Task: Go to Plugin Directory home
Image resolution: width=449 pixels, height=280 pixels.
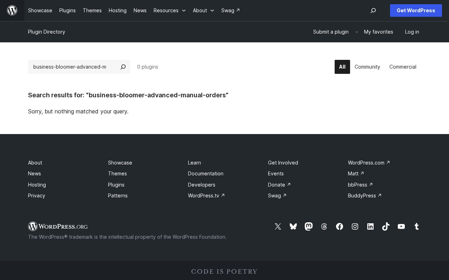Action: (47, 32)
